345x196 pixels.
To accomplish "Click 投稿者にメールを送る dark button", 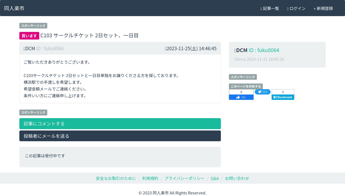I will click(120, 136).
